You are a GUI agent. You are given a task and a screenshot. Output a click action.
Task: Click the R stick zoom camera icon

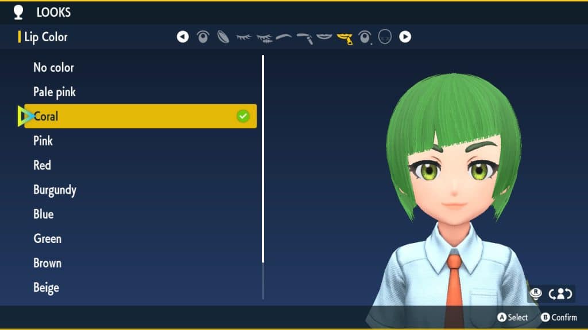coord(536,293)
